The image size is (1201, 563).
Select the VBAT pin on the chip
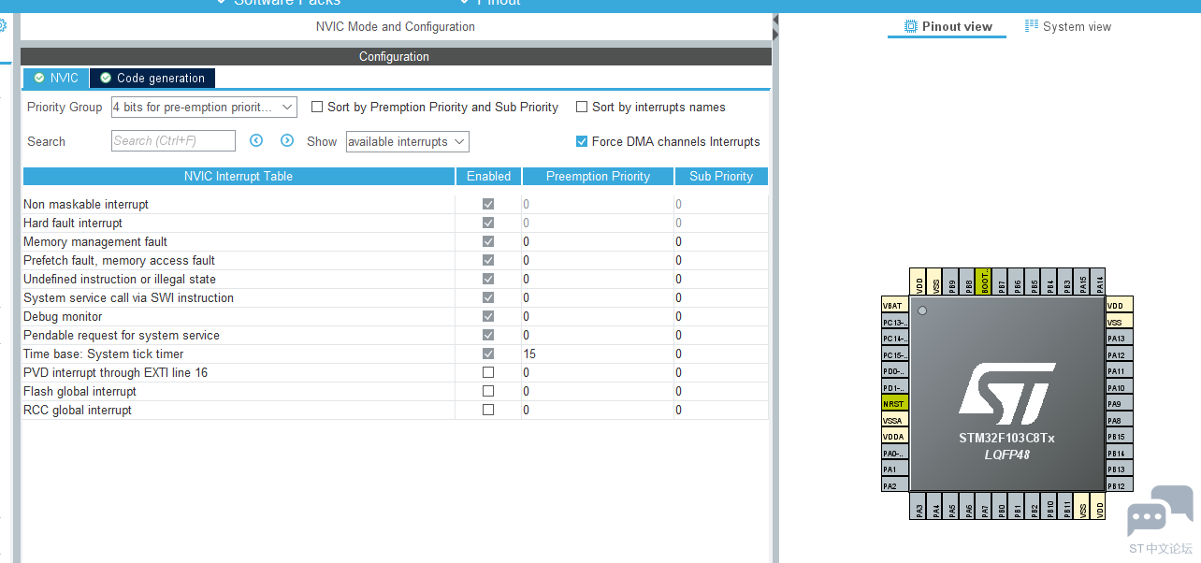[x=895, y=305]
